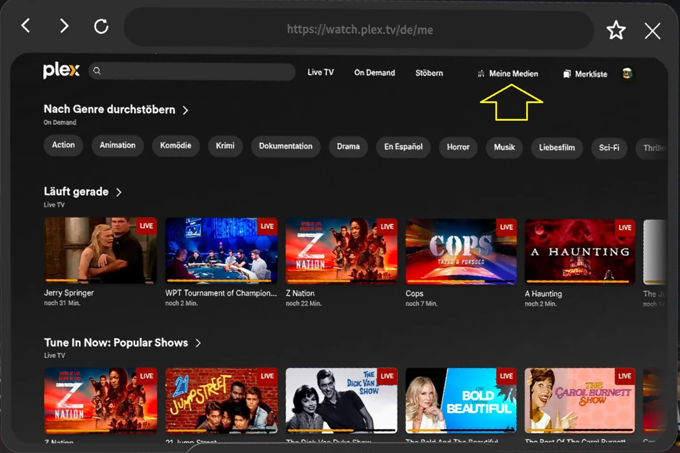
Task: Expand the Nach Genre durchstöbern chevron
Action: pos(185,110)
